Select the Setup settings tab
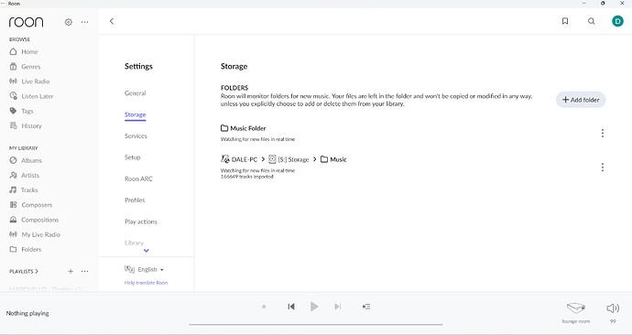This screenshot has width=632, height=335. (133, 157)
